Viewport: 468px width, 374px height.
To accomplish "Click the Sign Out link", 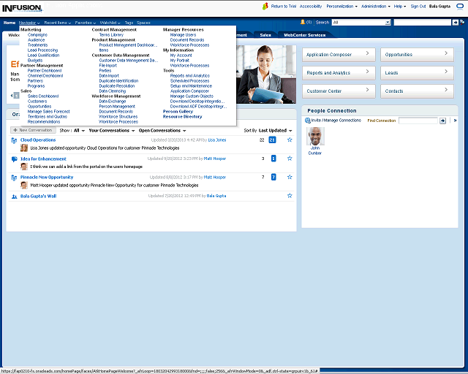I will (418, 6).
